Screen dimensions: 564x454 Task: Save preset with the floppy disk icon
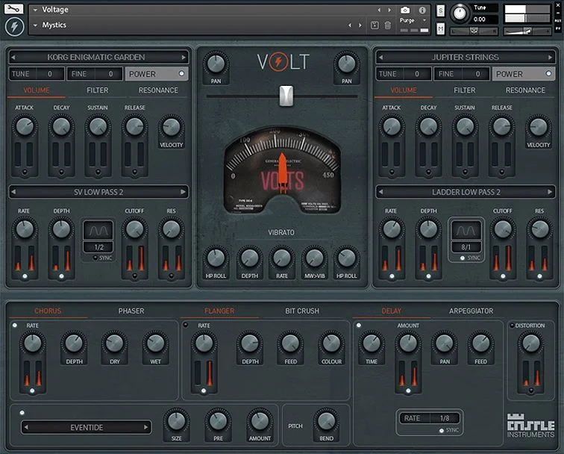coord(375,25)
